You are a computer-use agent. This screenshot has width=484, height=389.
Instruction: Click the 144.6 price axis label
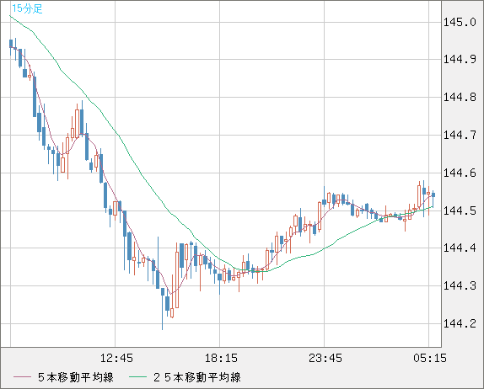tap(460, 173)
